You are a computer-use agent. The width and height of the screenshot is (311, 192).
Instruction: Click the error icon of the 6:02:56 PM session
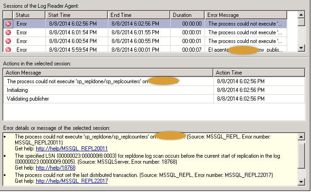(8, 24)
